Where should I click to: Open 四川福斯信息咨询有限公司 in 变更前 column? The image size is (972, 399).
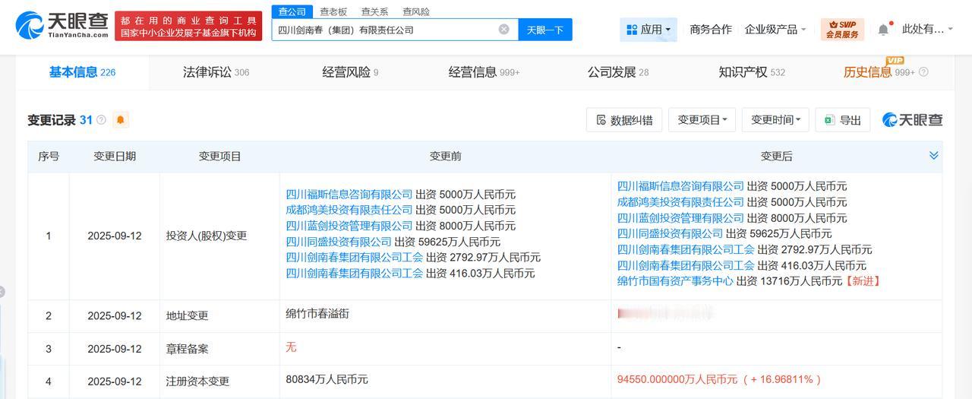pyautogui.click(x=349, y=195)
